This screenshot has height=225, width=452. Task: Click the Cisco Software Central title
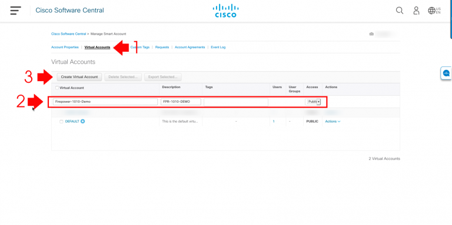[x=70, y=11]
